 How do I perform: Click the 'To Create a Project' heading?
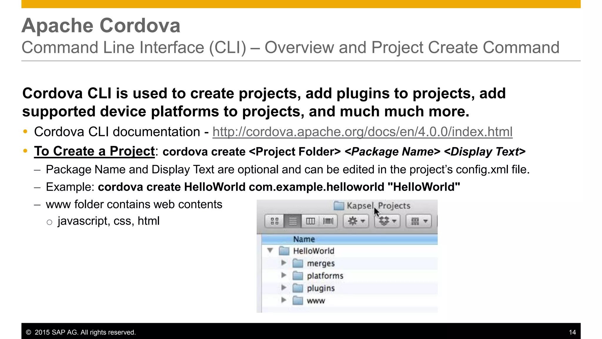(x=94, y=151)
